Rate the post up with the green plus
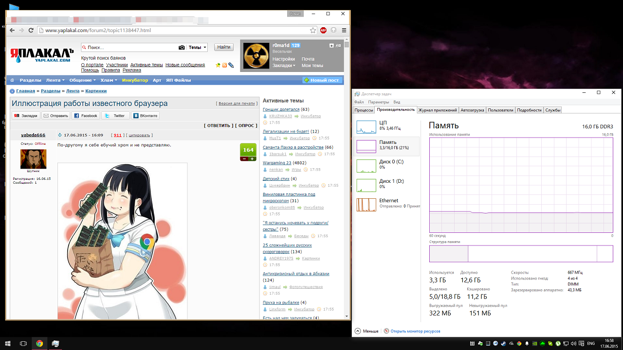The image size is (623, 350). 252,158
